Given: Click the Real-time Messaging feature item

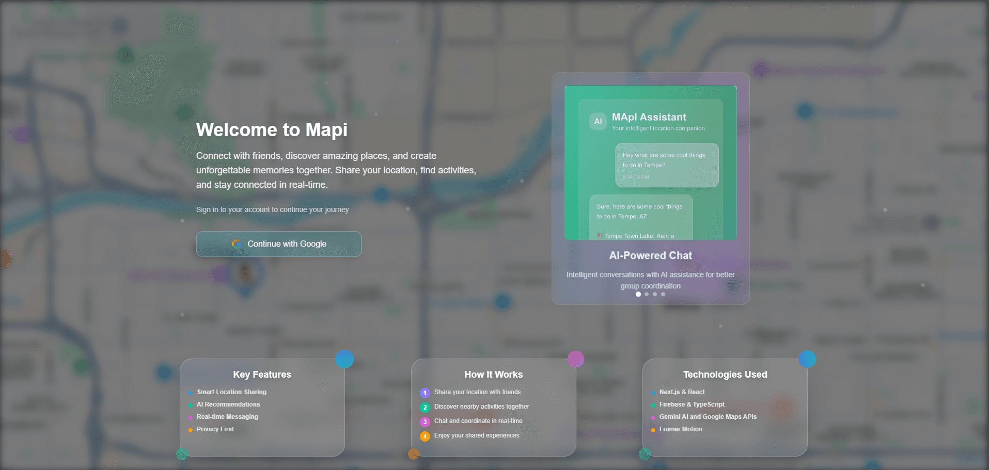Looking at the screenshot, I should [x=227, y=417].
